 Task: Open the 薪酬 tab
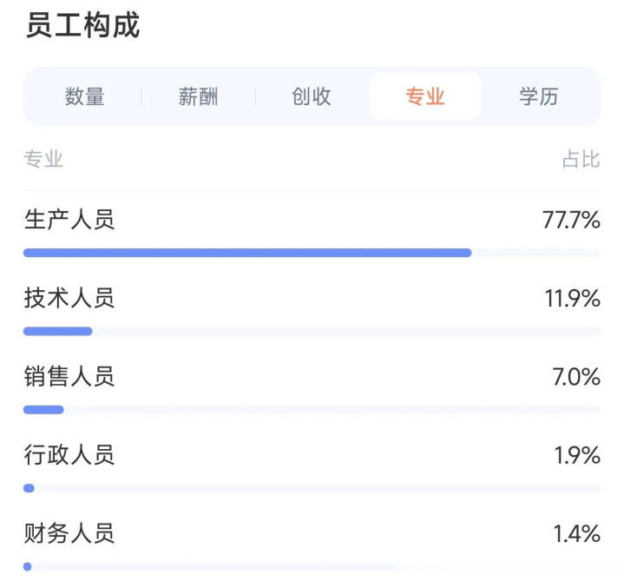tap(199, 96)
